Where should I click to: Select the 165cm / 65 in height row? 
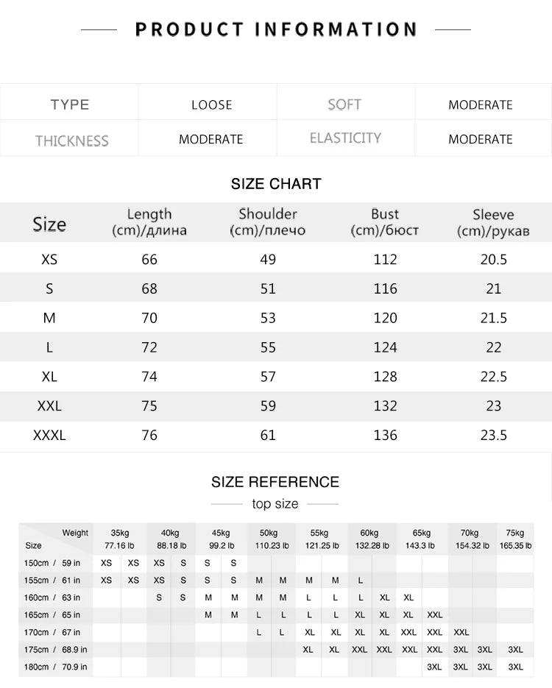tap(276, 615)
